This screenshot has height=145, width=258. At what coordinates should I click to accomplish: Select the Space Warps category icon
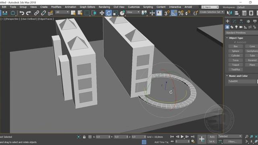point(250,27)
